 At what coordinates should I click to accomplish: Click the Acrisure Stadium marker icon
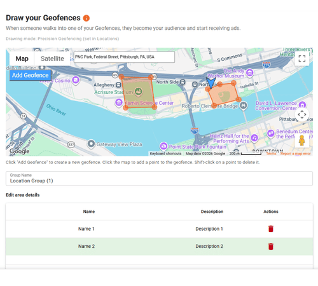(x=138, y=92)
